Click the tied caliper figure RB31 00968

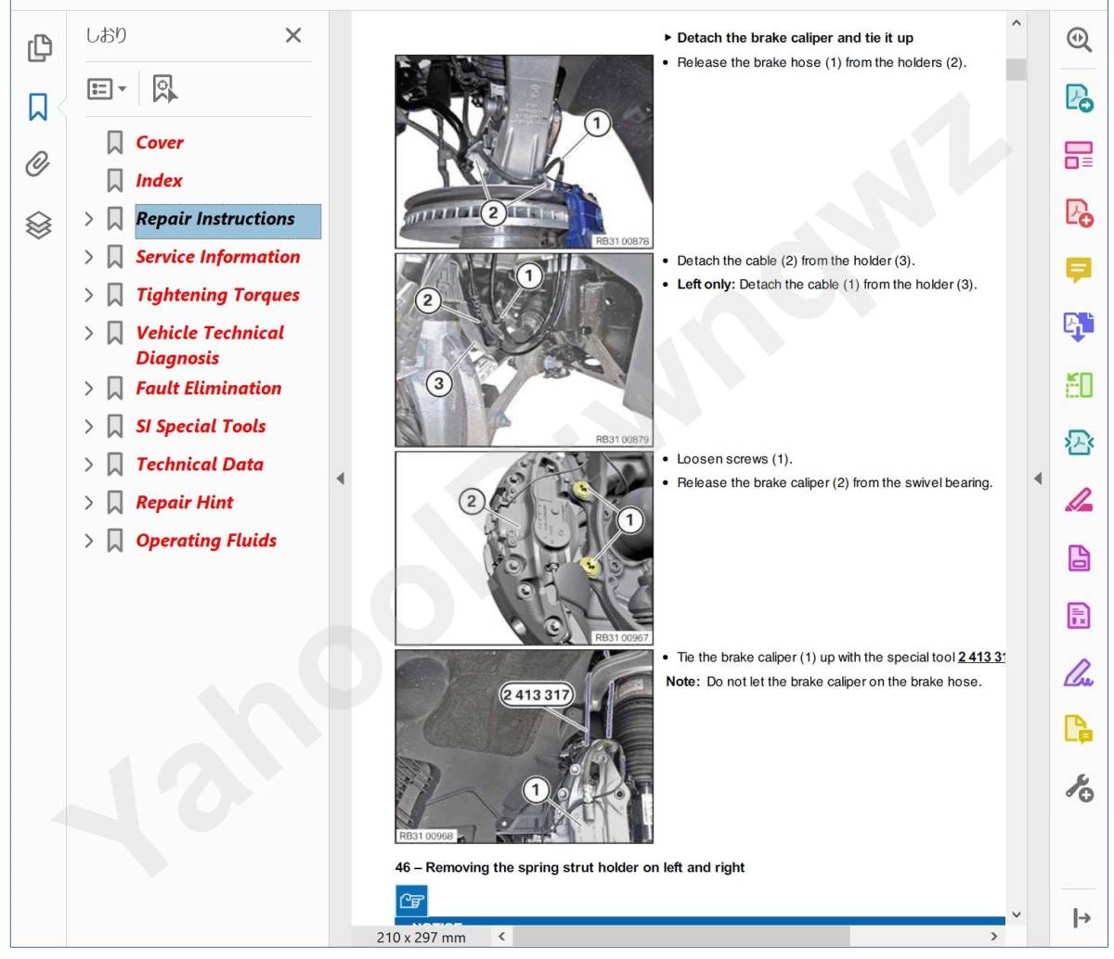tap(524, 747)
